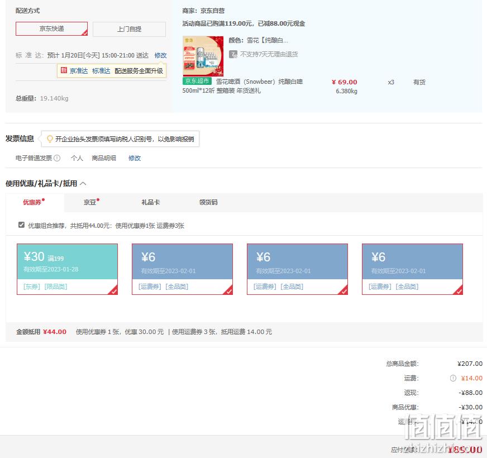
Task: Choose 上门自提 pickup option
Action: click(129, 29)
